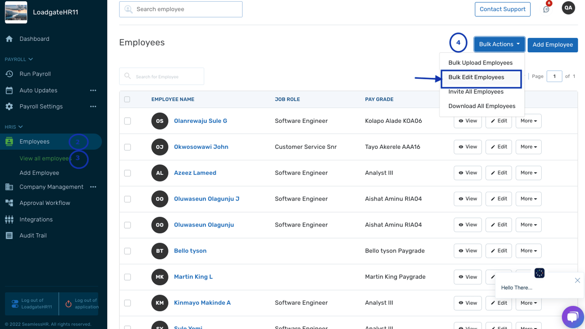Open Contact Support
The height and width of the screenshot is (329, 585).
coord(502,9)
